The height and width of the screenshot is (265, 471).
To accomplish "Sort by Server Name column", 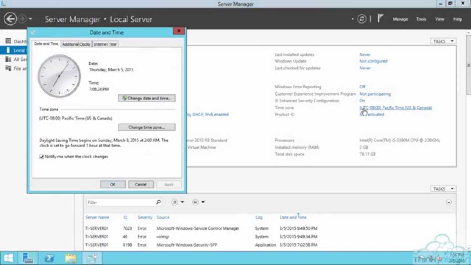I will click(x=97, y=218).
